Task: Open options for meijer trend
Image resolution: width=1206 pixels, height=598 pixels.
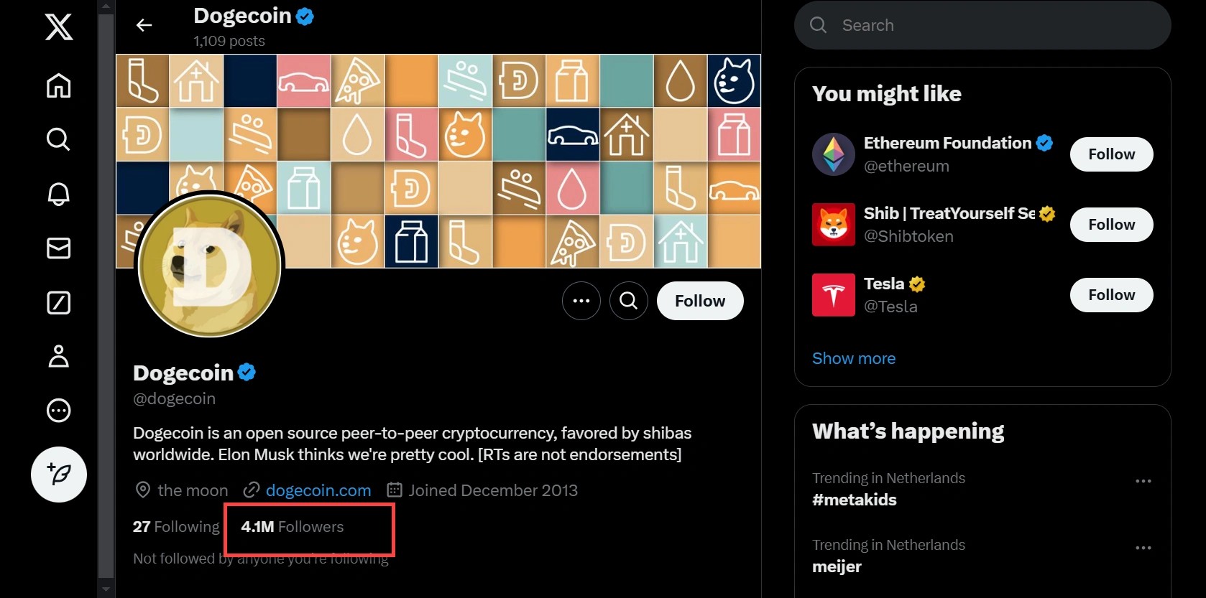Action: (1143, 548)
